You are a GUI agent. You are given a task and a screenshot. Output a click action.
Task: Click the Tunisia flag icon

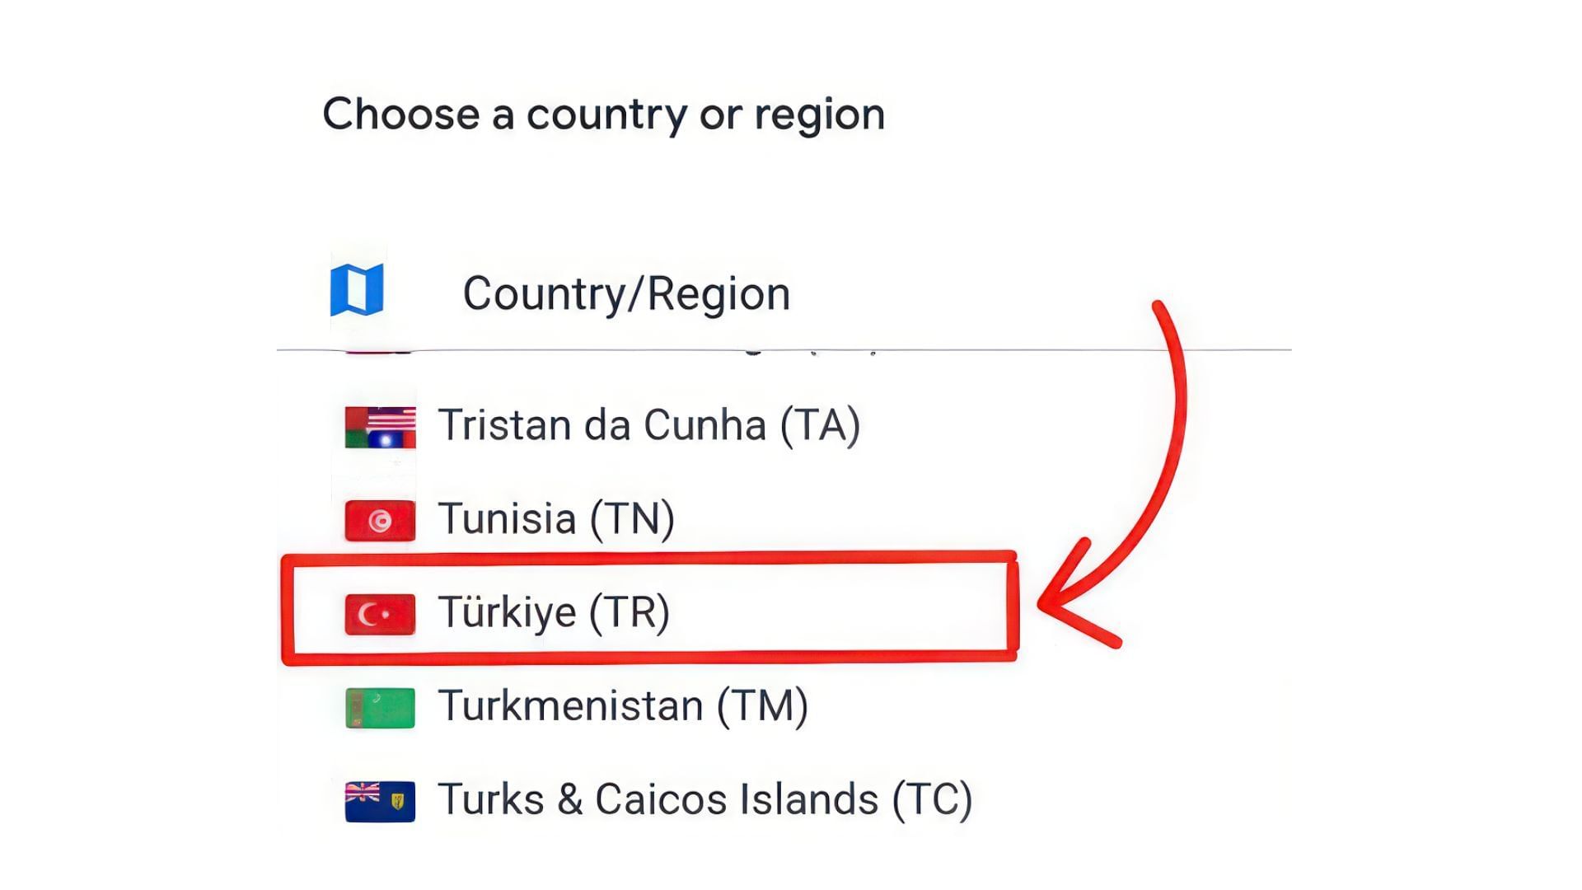tap(380, 520)
